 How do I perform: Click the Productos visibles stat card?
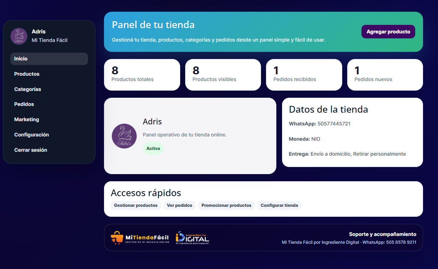click(223, 75)
